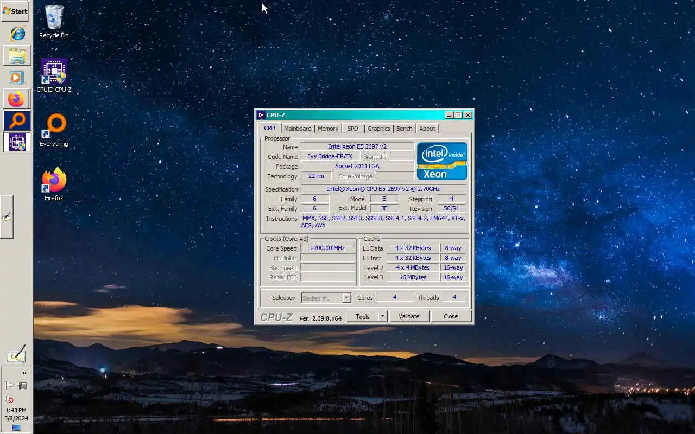Click the Code Name value Ivy Bridge-EP/EX
Screen dimensions: 695x434
330,156
